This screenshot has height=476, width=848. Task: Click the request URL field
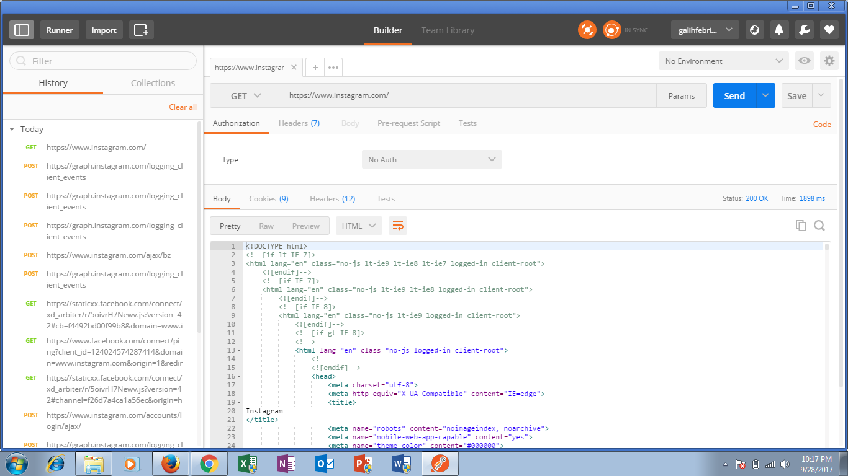(x=469, y=95)
